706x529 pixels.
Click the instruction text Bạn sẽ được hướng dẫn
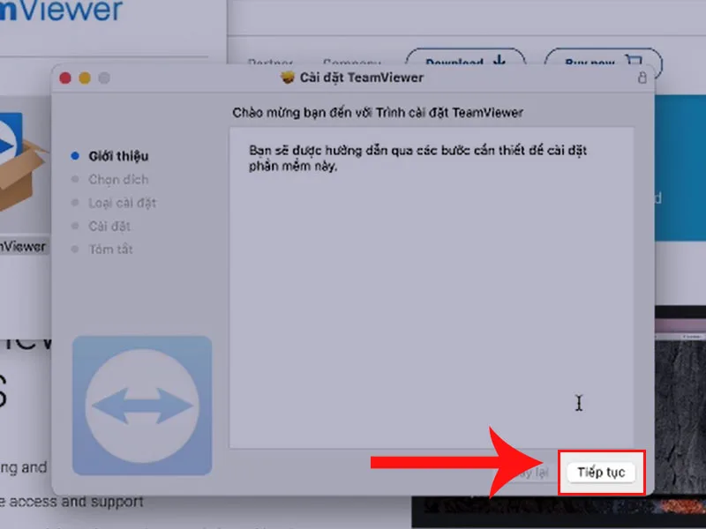click(417, 158)
